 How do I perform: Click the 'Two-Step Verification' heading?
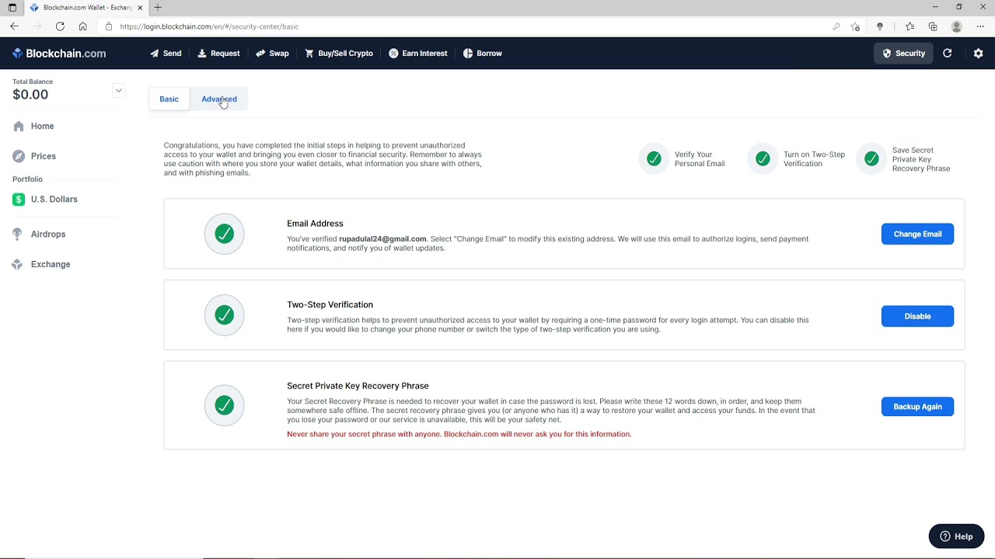tap(330, 304)
